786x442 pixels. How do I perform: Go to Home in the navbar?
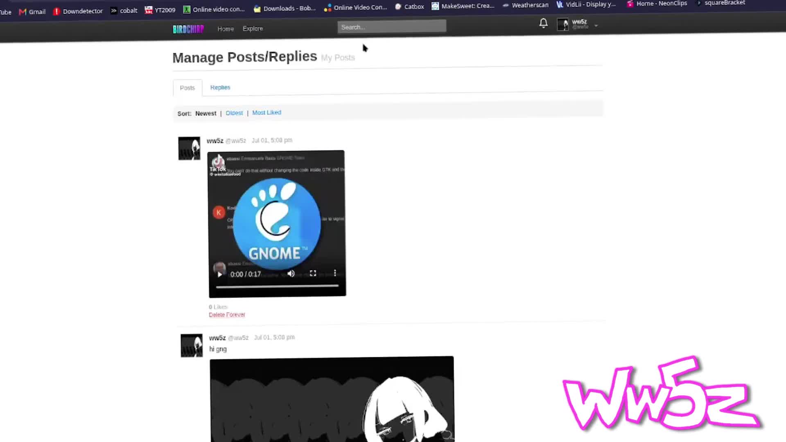[226, 29]
